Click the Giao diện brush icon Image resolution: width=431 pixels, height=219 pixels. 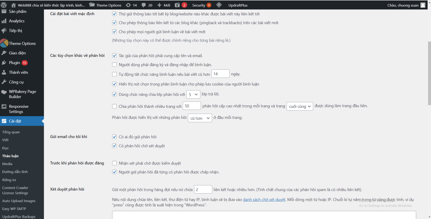click(4, 53)
